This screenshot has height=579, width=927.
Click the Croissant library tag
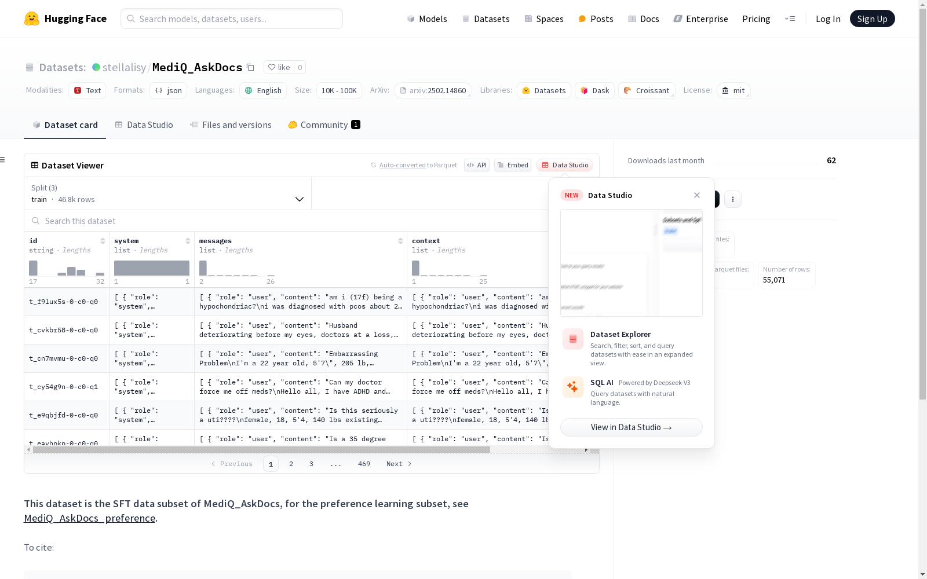click(x=647, y=90)
